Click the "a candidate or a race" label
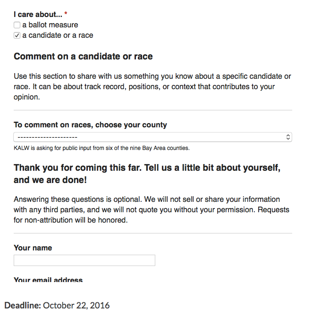This screenshot has width=329, height=316. coord(58,35)
